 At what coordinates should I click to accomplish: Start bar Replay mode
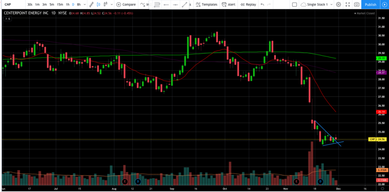point(248,5)
